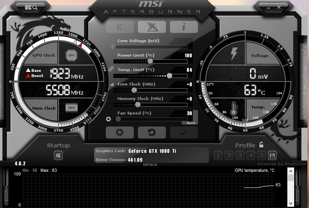Open settings gear button below sliders
This screenshot has height=208, width=309.
tap(119, 133)
